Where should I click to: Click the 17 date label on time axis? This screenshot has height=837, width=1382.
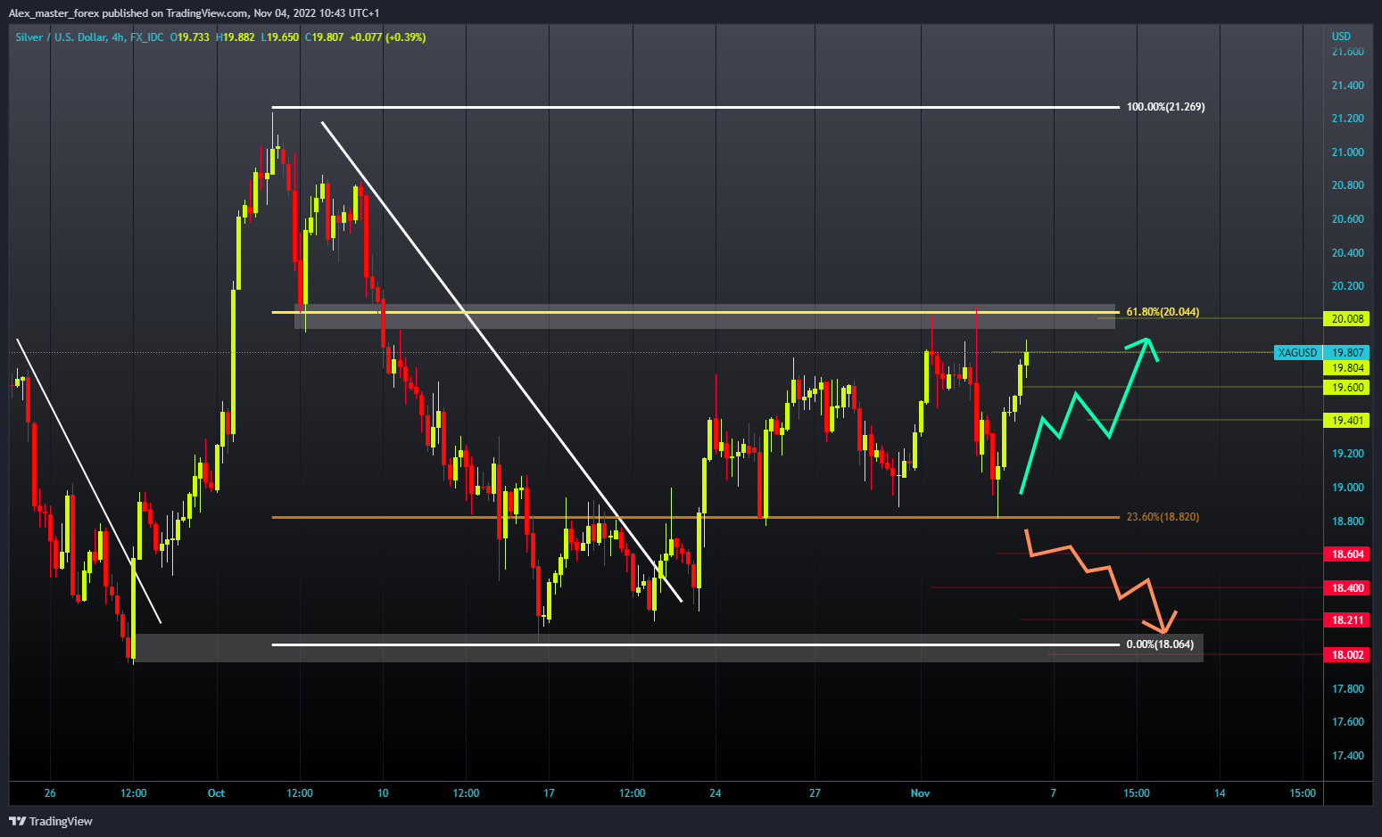pyautogui.click(x=549, y=793)
